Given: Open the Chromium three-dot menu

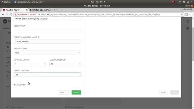Looking at the screenshot, I should tap(191, 15).
